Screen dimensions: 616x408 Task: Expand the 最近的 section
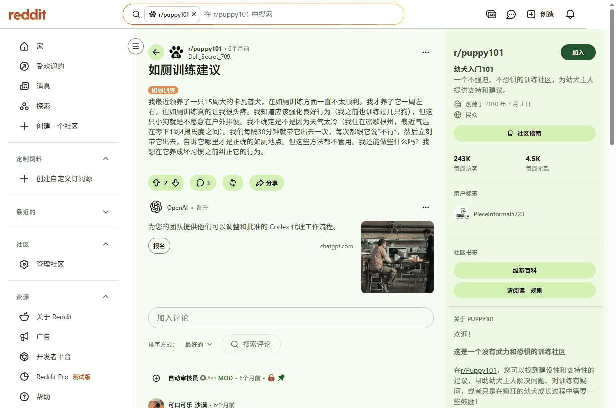(x=106, y=212)
